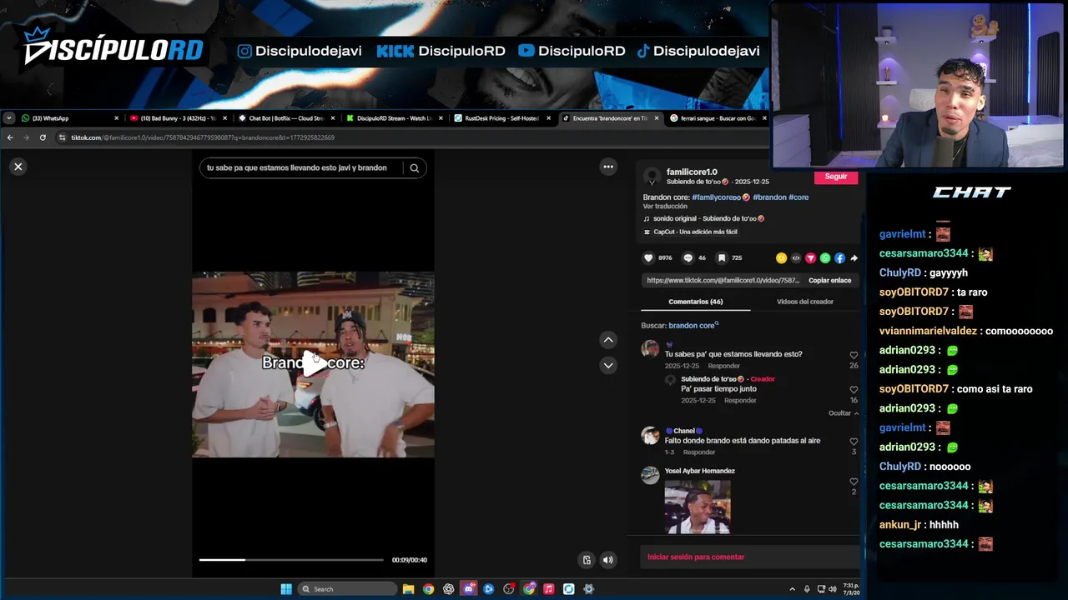Click the search magnifier icon in TikTok search bar
1068x600 pixels.
click(414, 167)
